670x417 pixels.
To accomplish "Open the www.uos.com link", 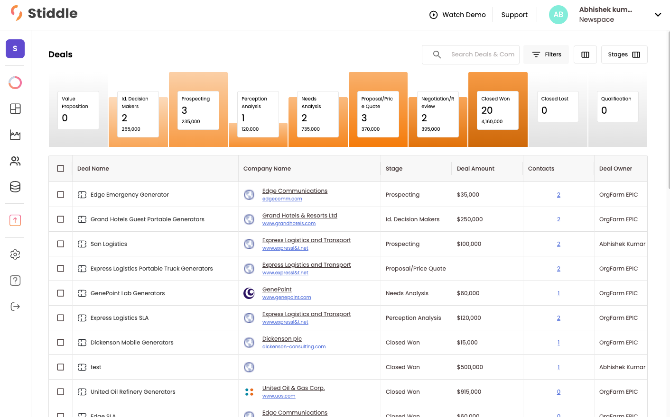I will (x=279, y=396).
